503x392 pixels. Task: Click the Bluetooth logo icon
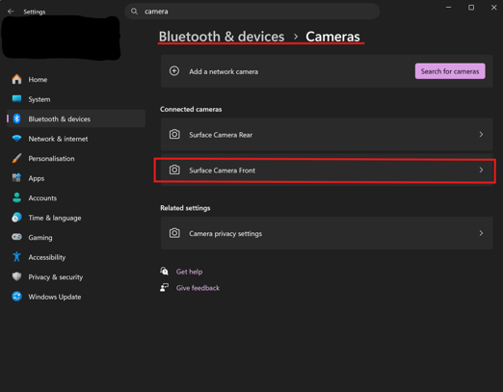[17, 118]
